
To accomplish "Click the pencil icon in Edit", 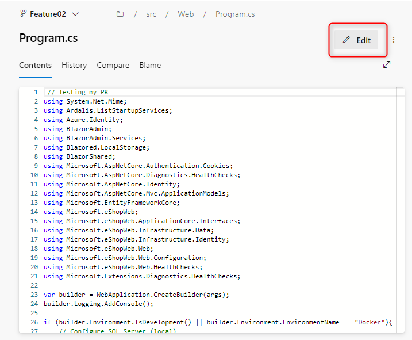I will tap(346, 40).
